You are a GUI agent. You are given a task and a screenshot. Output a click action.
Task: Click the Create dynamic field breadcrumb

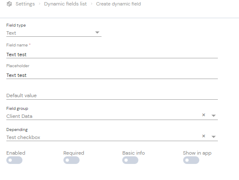pyautogui.click(x=118, y=4)
